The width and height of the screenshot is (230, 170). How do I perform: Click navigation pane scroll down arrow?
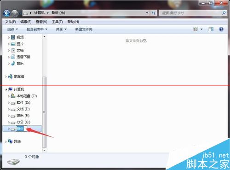(44, 150)
